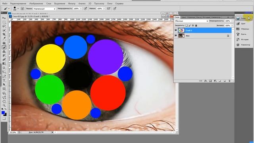Toggle lock image pixels
This screenshot has height=143, width=254.
click(x=190, y=25)
